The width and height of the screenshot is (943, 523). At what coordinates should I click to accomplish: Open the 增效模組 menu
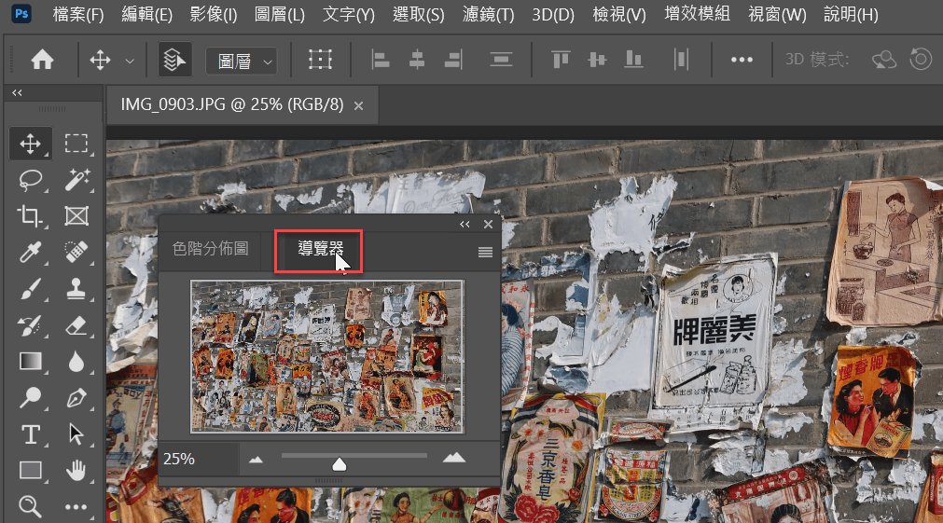tap(697, 14)
